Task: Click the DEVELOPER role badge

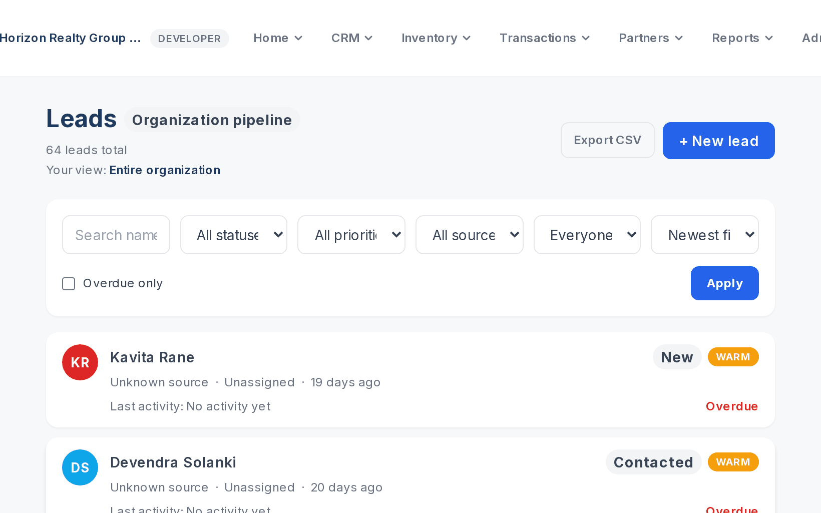Action: [x=189, y=39]
